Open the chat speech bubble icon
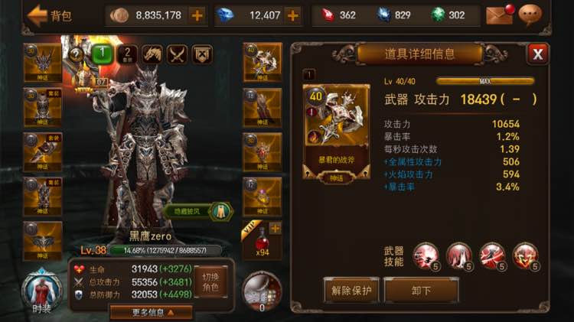The image size is (574, 322). tap(530, 15)
